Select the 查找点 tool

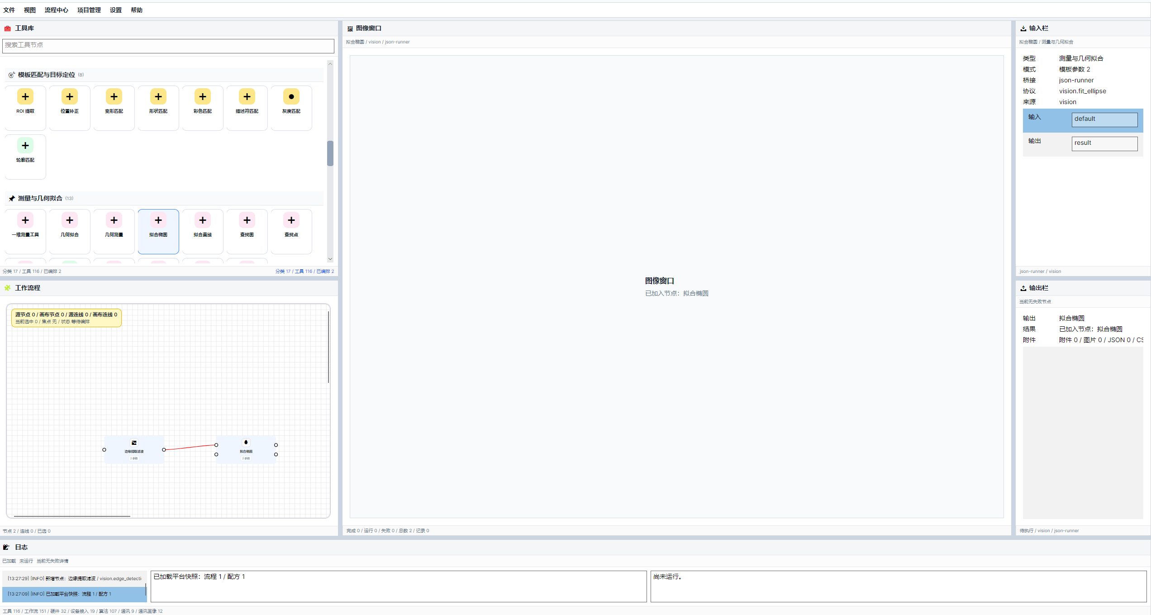[x=291, y=231]
